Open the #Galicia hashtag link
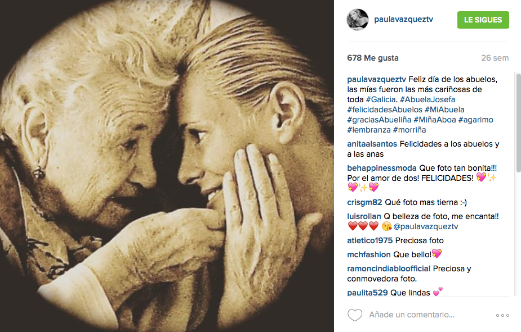This screenshot has width=521, height=332. (x=380, y=99)
